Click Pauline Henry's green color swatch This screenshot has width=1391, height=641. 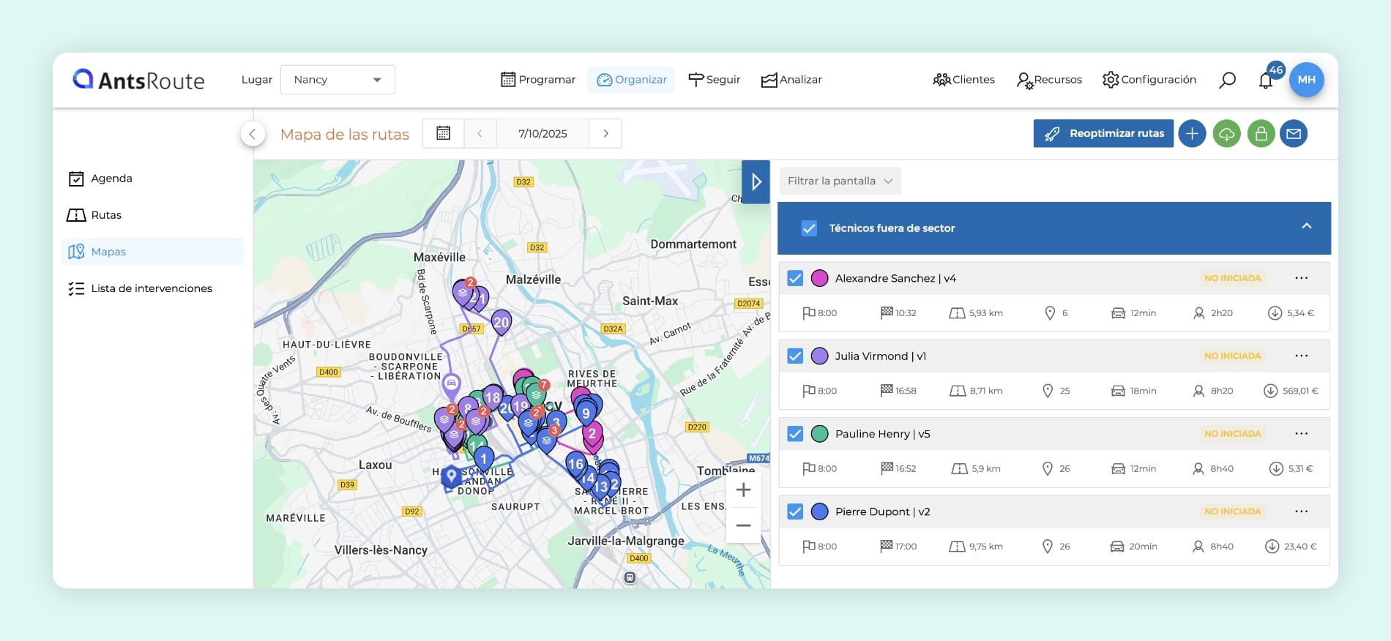coord(820,434)
